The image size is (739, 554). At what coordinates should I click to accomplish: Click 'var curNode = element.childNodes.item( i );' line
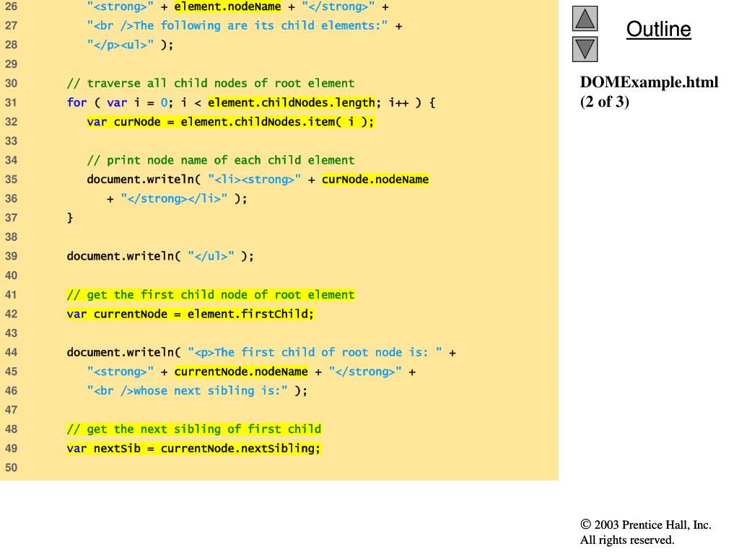(230, 121)
